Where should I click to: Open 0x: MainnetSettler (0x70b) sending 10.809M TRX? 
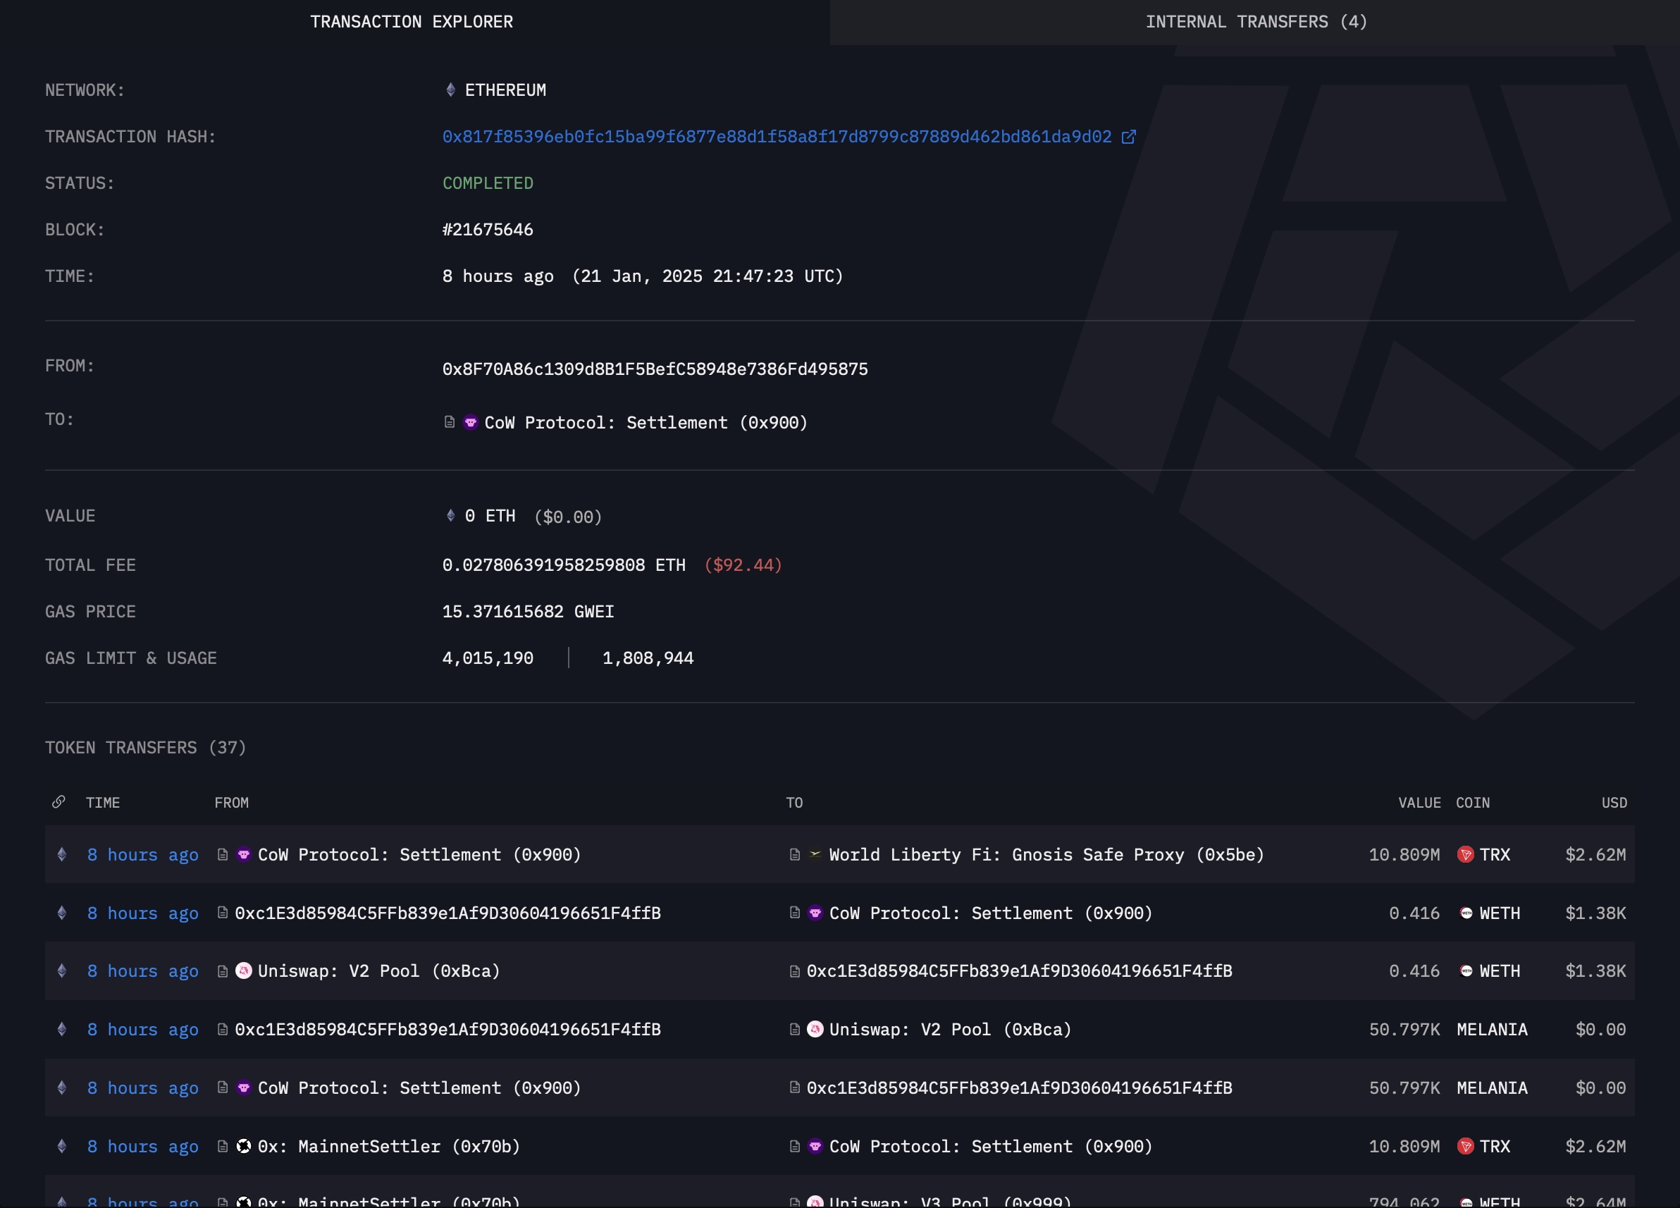(x=389, y=1147)
